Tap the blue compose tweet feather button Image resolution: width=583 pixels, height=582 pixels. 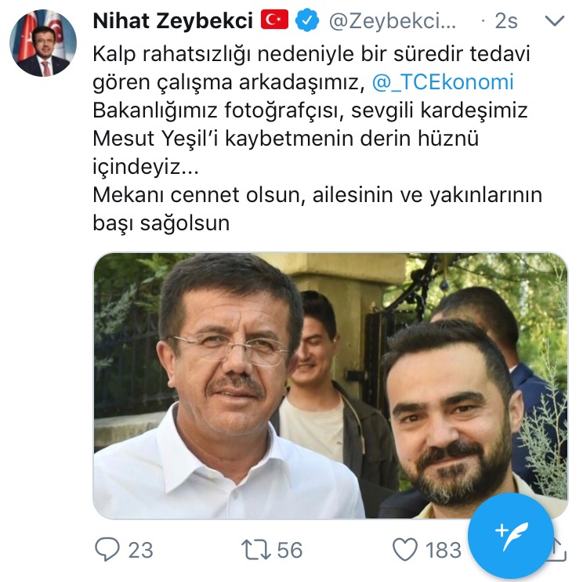(511, 536)
